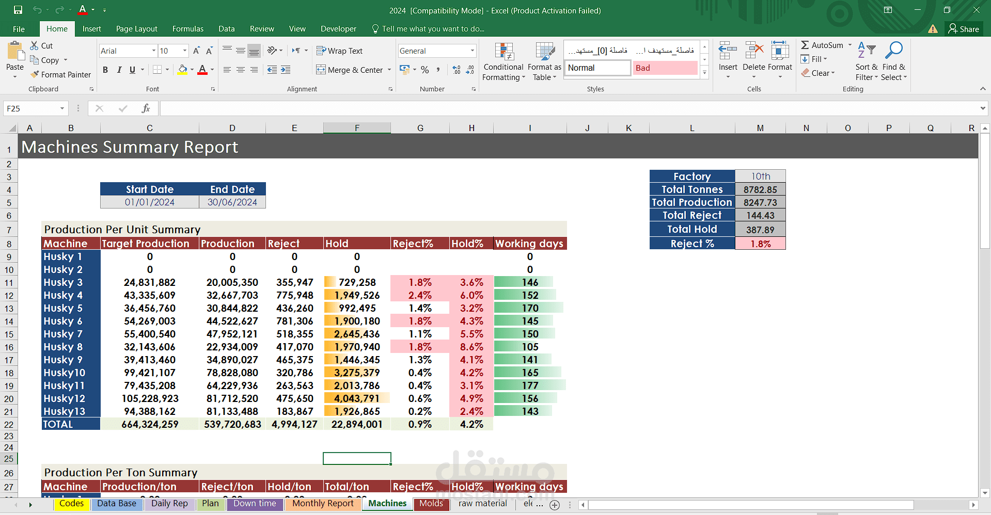
Task: Click the Insert Function fx icon
Action: coord(146,108)
